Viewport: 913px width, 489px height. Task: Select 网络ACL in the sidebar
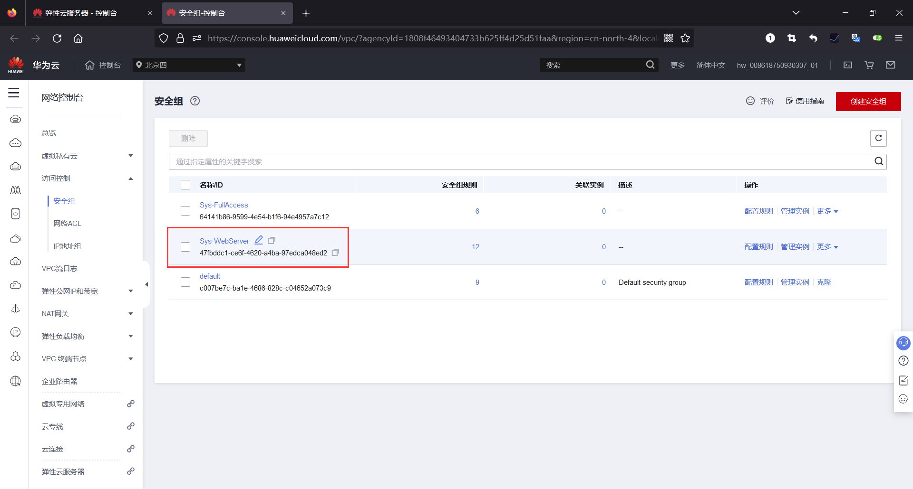pos(68,223)
